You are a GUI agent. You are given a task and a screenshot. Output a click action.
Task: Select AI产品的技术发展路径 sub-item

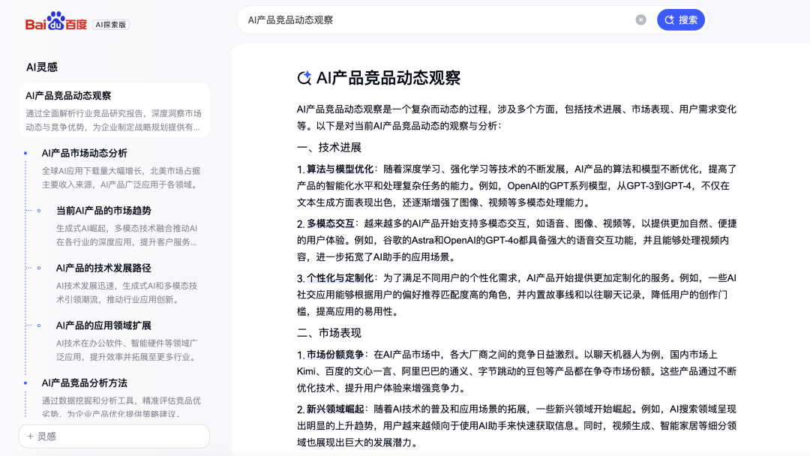(103, 268)
